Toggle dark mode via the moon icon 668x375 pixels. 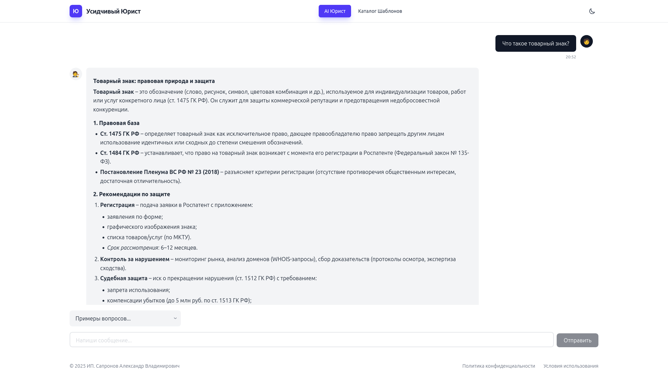tap(592, 11)
